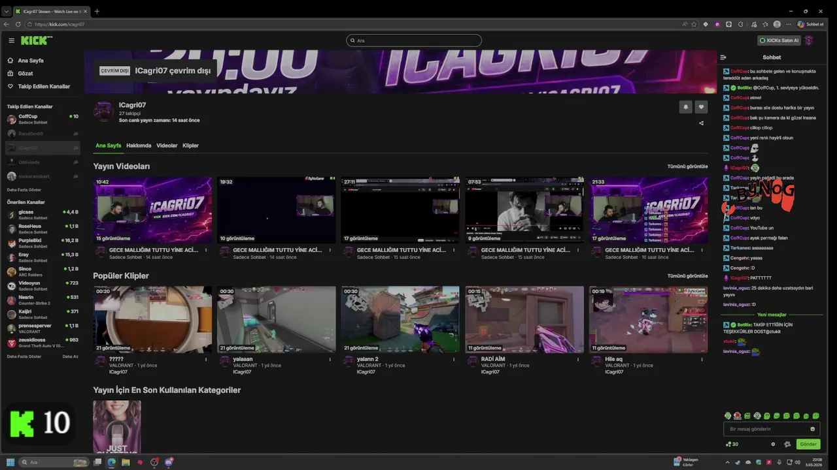Open Sinco ARC Raiders channel
The height and width of the screenshot is (470, 837).
(x=43, y=272)
